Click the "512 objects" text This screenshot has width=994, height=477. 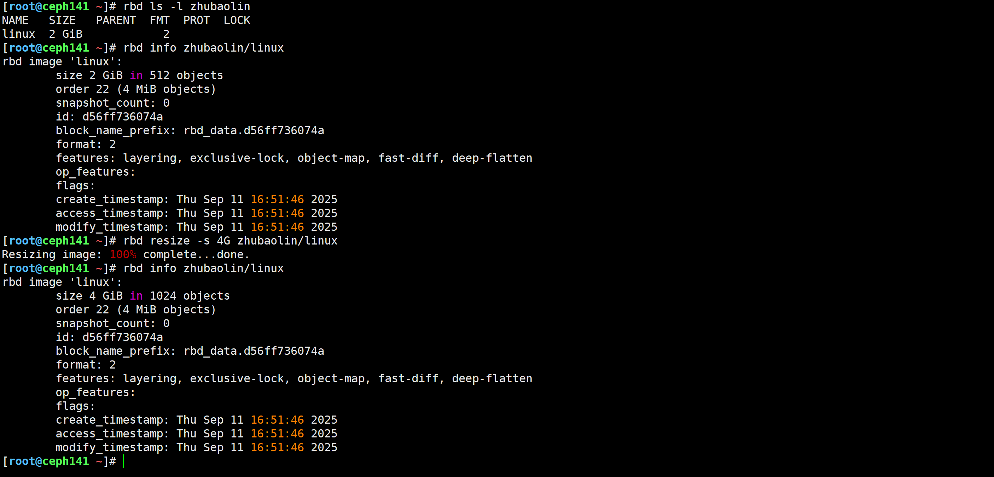click(186, 76)
